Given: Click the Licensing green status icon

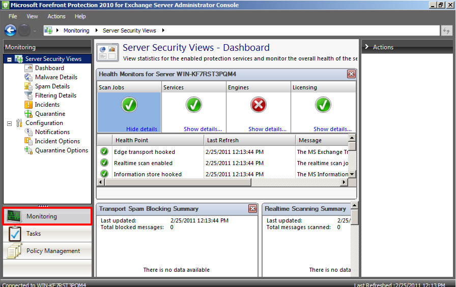Looking at the screenshot, I should pyautogui.click(x=323, y=105).
